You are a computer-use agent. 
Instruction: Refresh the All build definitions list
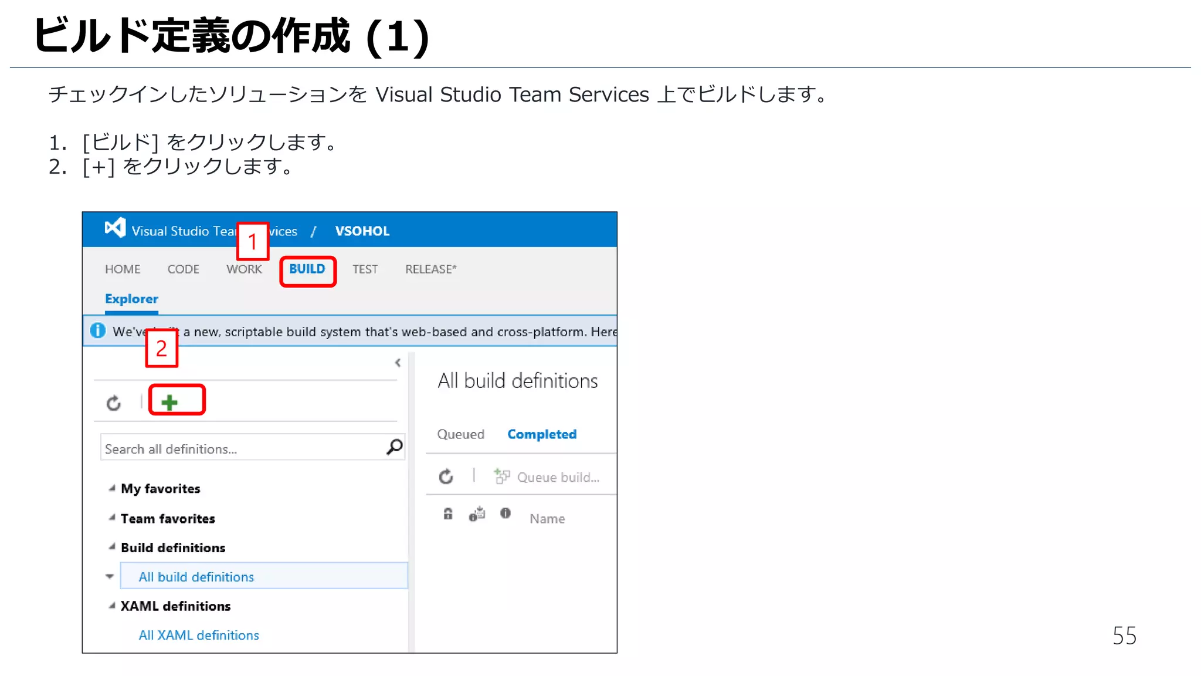click(x=446, y=476)
